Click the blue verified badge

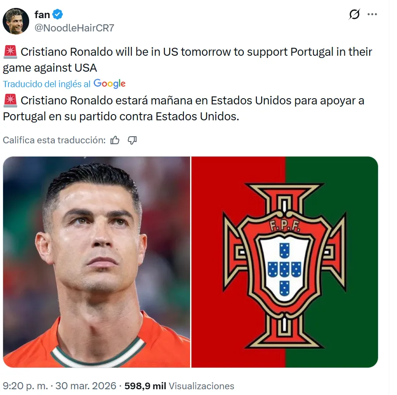coord(57,14)
